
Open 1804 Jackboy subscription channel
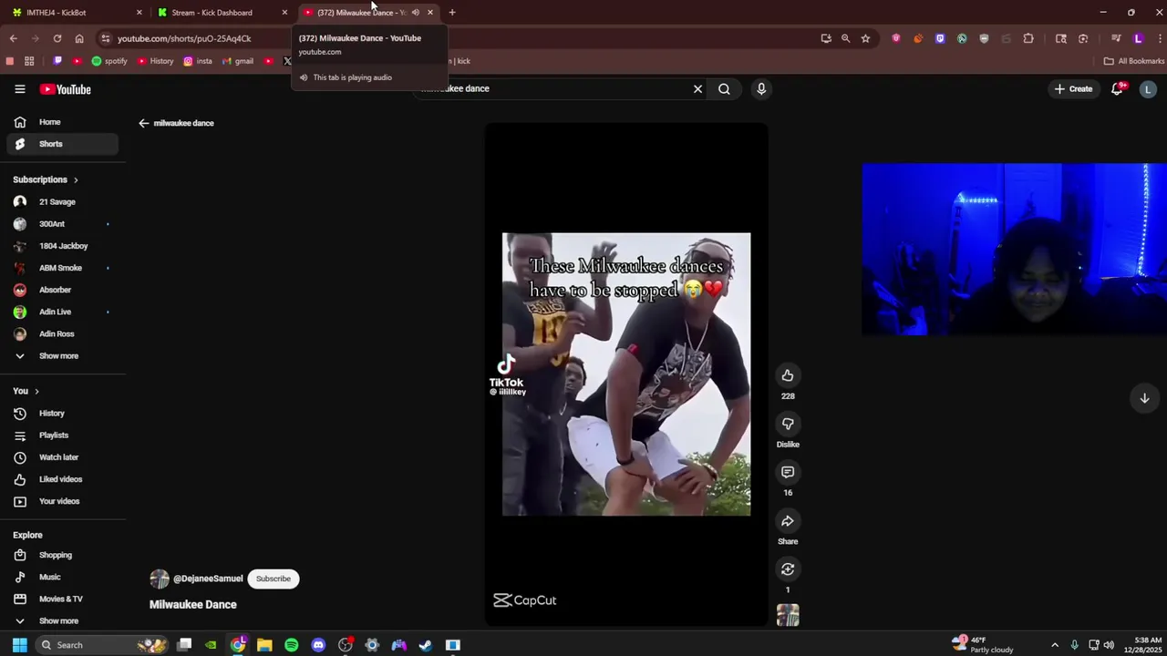pos(62,246)
